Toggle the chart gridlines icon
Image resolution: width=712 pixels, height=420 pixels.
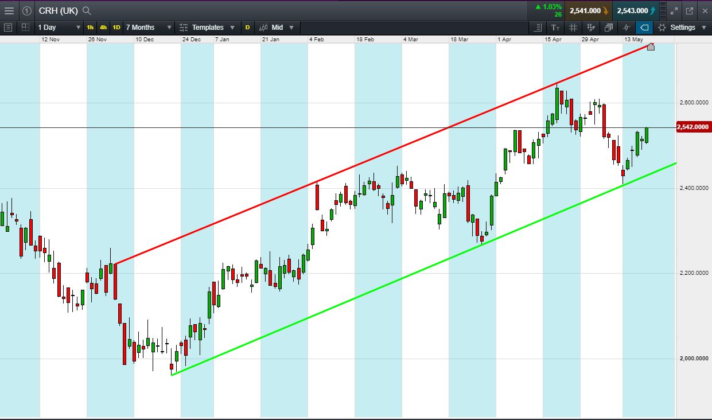(x=573, y=27)
